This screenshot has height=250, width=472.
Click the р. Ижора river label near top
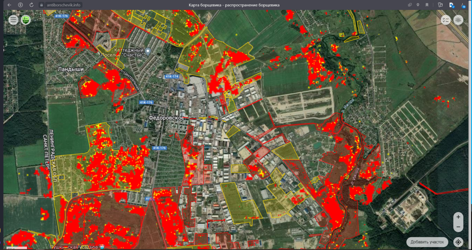pyautogui.click(x=348, y=105)
